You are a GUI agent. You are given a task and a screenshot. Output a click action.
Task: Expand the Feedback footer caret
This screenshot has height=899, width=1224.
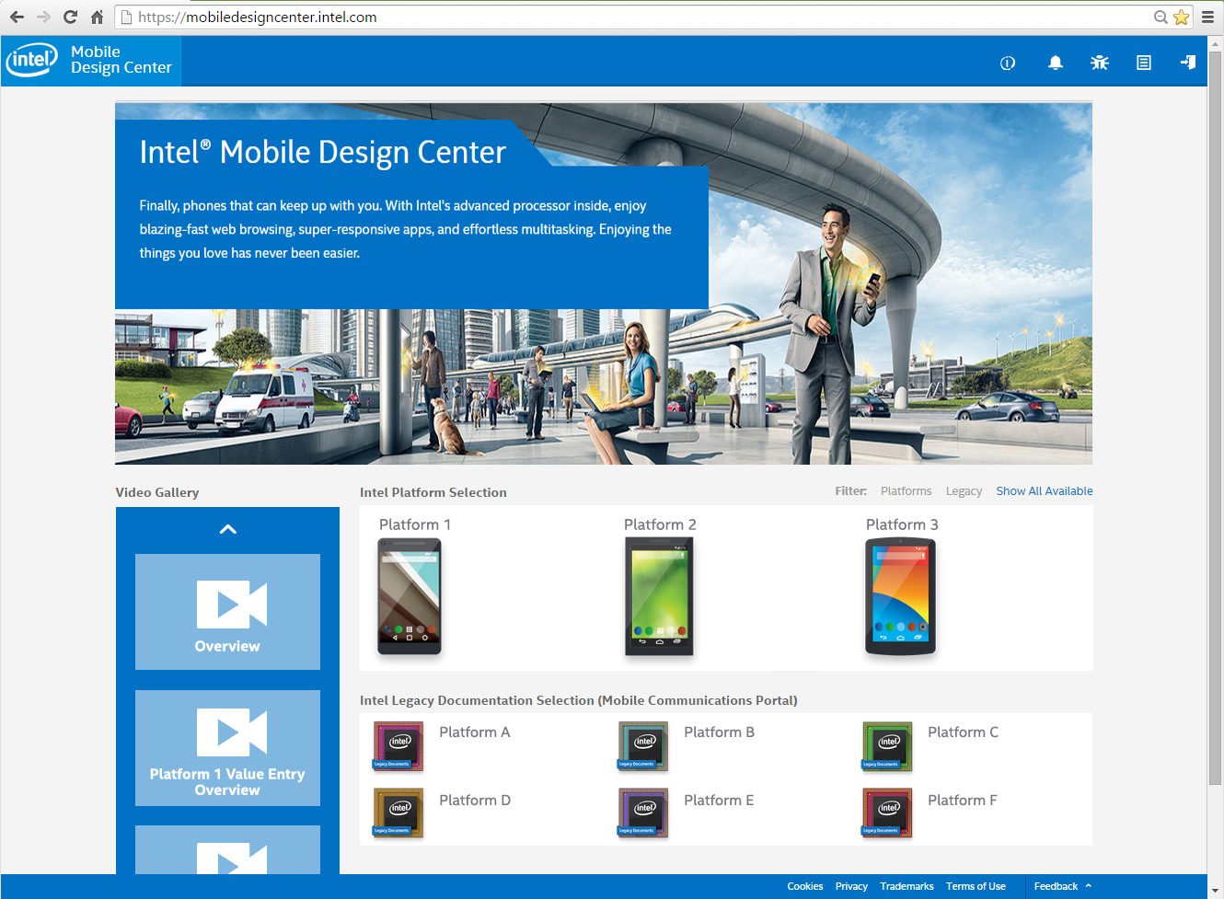coord(1089,886)
